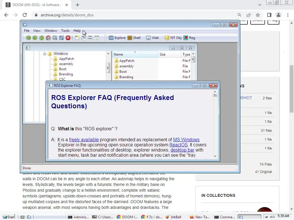Expand hidden tray icons chevron

click(266, 217)
